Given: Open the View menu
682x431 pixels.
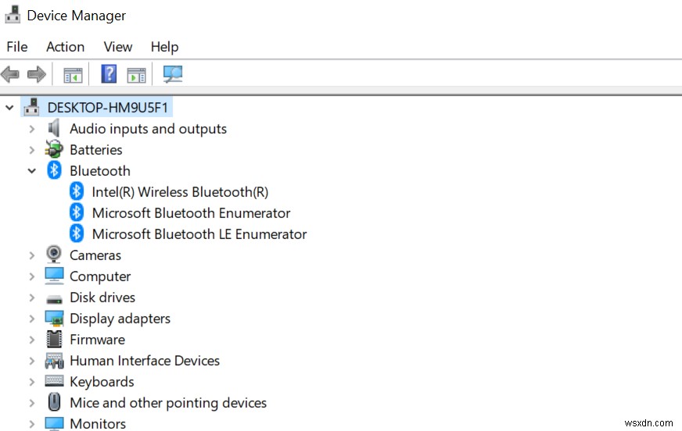Looking at the screenshot, I should [118, 47].
